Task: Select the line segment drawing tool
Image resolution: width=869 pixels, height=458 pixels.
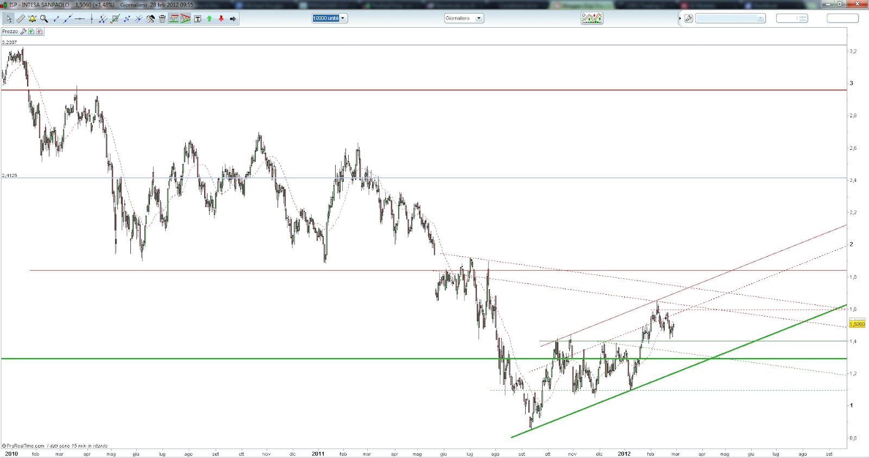Action: coord(56,18)
